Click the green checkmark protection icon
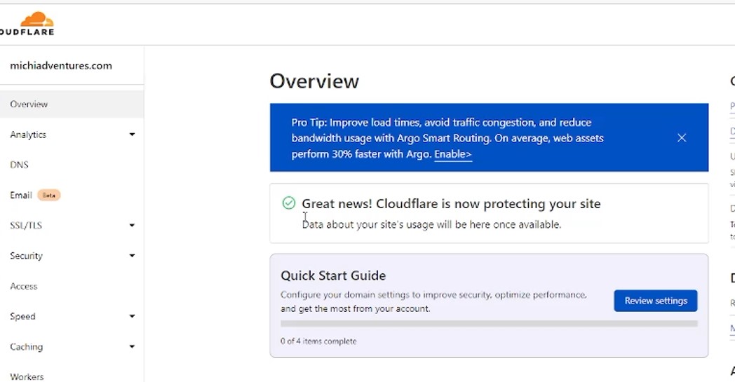The image size is (735, 382). click(x=289, y=203)
